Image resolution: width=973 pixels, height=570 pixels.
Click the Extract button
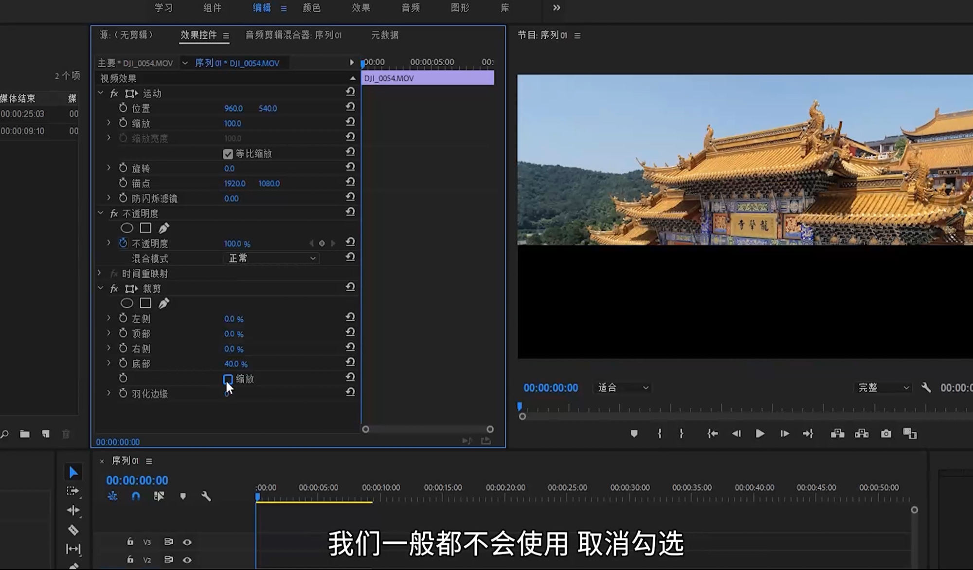(862, 434)
